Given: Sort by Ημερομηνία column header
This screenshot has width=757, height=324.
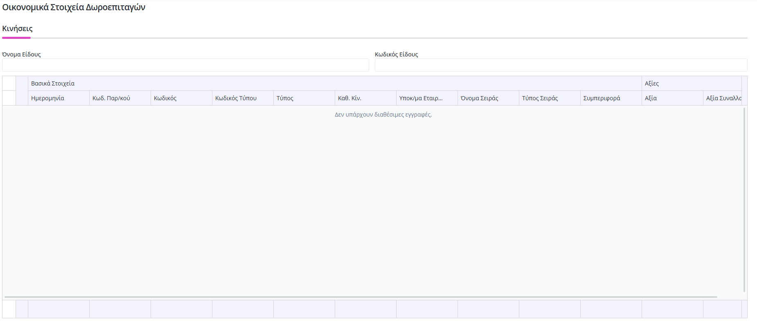Looking at the screenshot, I should (x=59, y=98).
